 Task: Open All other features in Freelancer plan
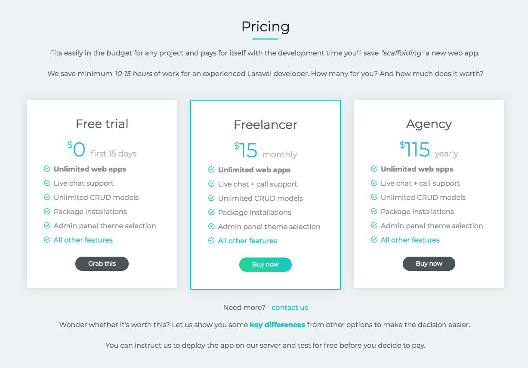247,241
